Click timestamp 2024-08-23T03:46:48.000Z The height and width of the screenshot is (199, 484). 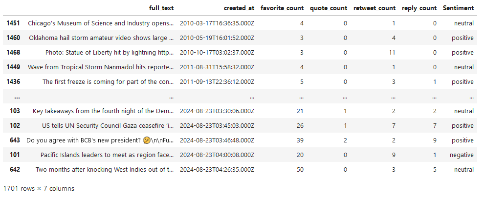(x=217, y=140)
